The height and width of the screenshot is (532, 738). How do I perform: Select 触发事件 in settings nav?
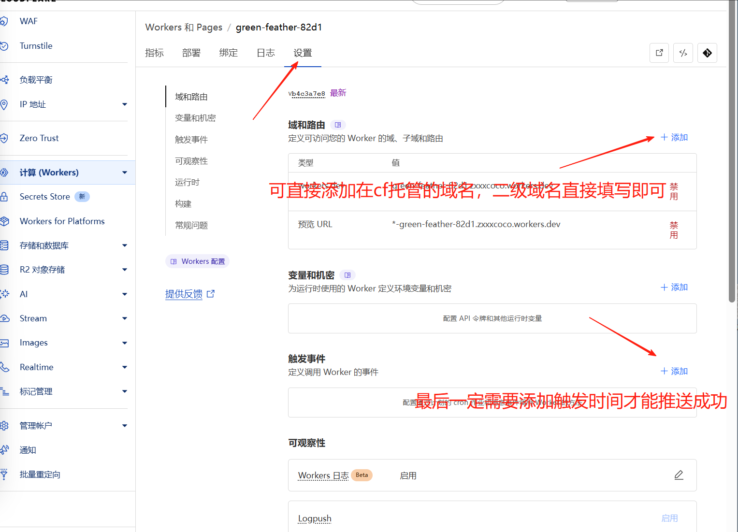click(x=191, y=140)
